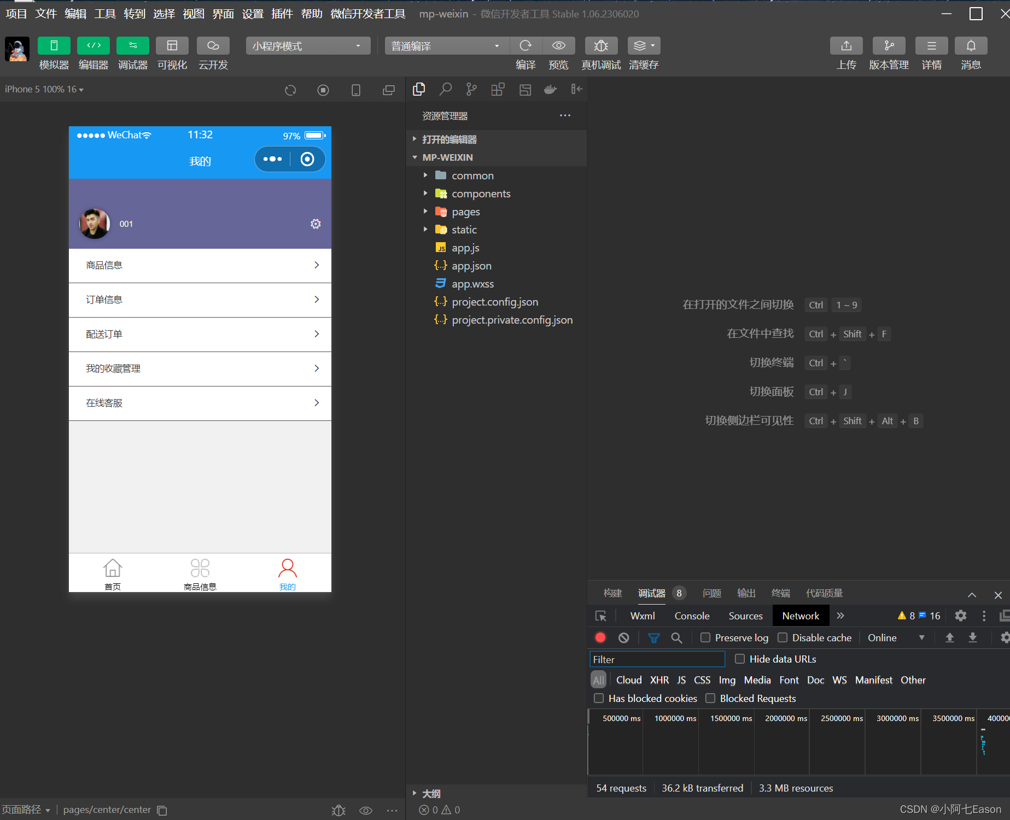Open the 小程序模式 mode dropdown
The image size is (1010, 820).
coord(308,46)
